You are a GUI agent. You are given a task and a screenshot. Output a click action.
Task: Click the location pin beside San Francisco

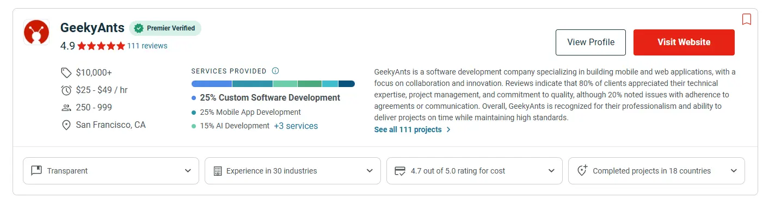click(66, 125)
